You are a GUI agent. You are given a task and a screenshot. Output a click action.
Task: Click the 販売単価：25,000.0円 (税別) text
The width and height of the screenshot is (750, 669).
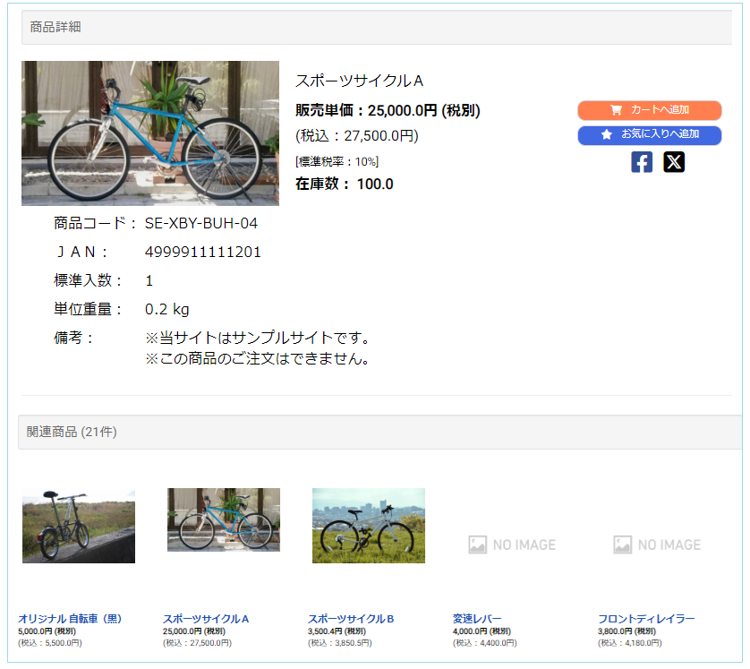pos(388,110)
